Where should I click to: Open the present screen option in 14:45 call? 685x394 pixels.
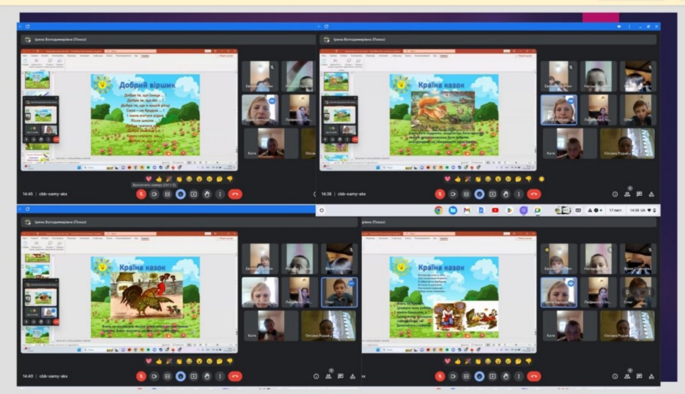[194, 194]
